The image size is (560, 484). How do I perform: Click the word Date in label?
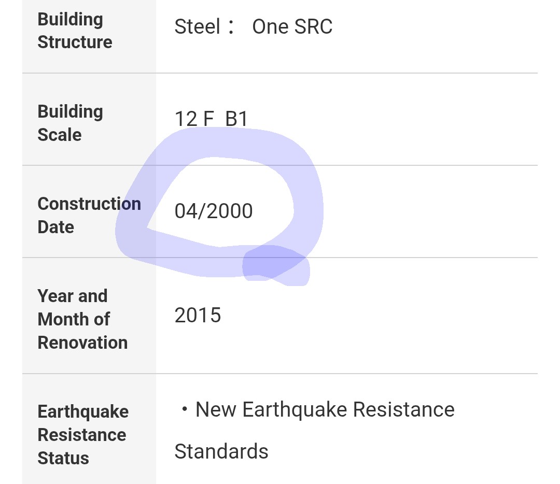55,227
